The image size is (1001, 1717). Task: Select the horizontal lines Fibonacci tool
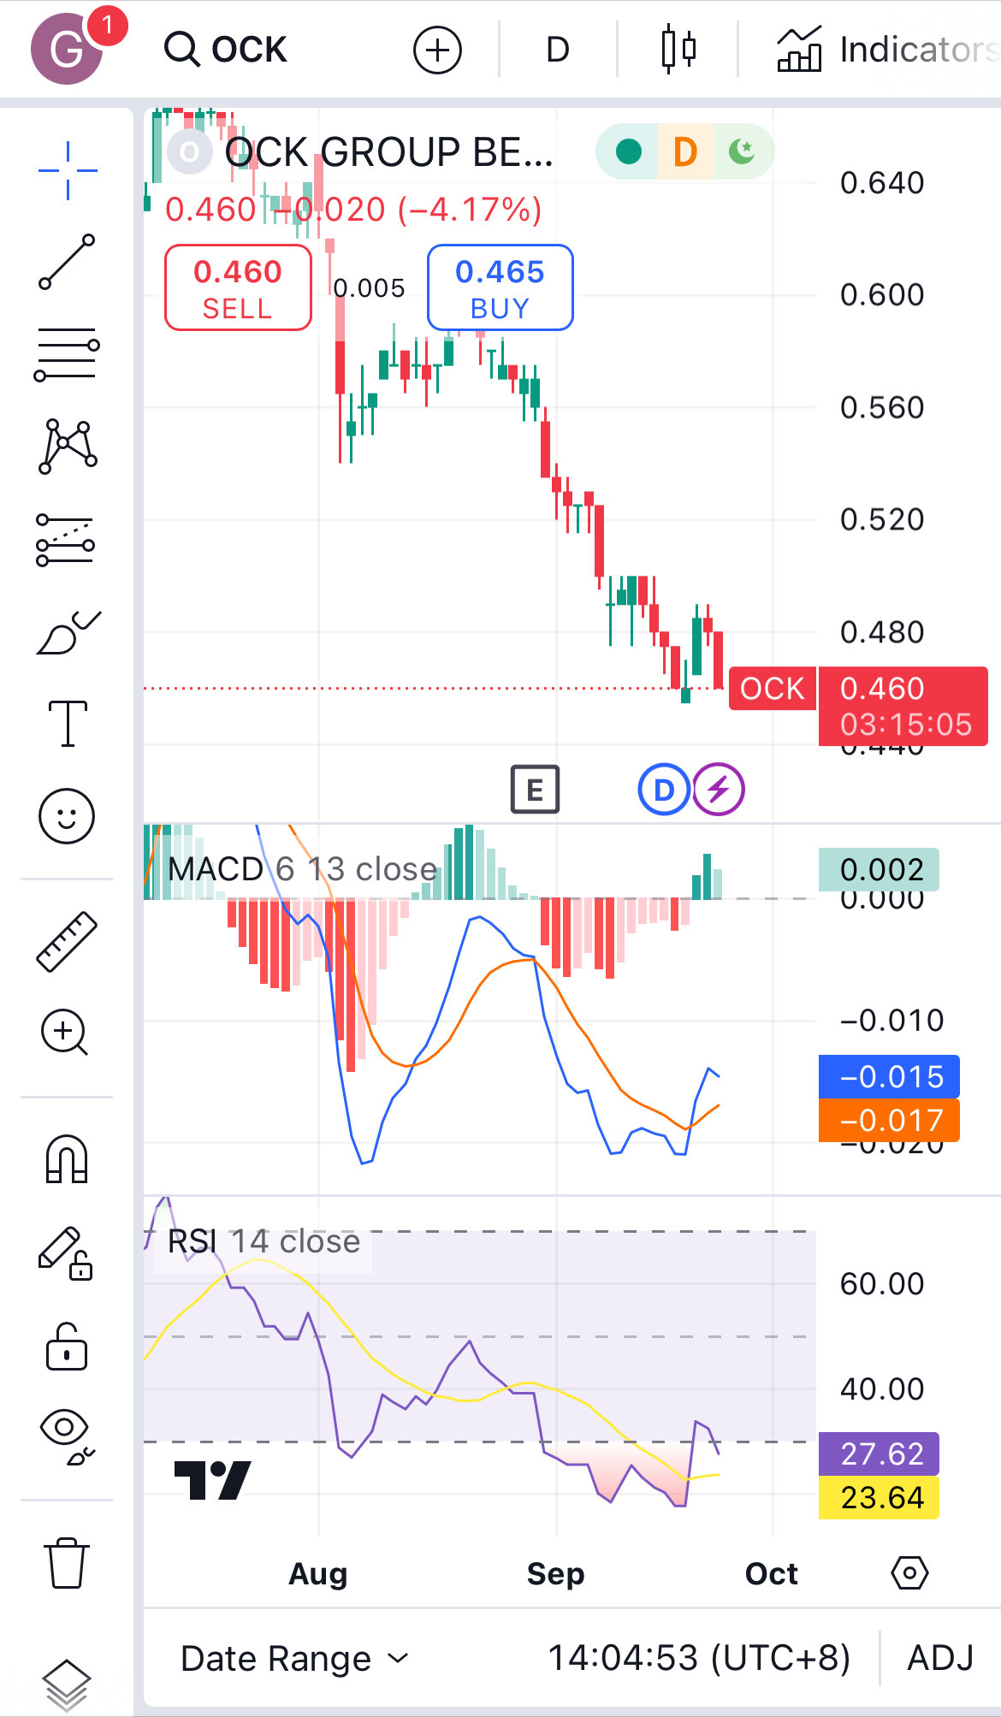[67, 354]
